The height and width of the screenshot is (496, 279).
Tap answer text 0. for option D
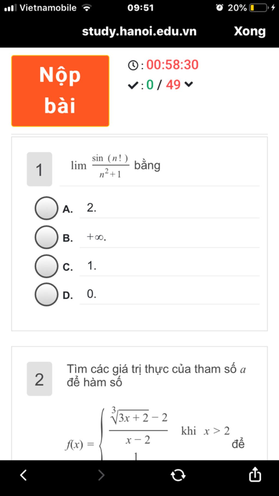(x=92, y=294)
